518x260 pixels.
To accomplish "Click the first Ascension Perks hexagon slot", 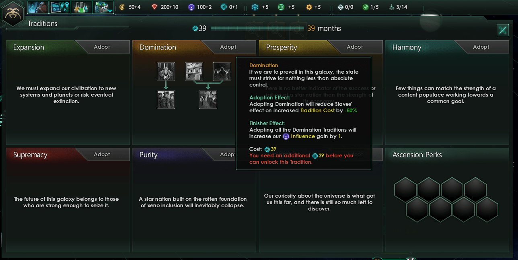I will tap(405, 190).
